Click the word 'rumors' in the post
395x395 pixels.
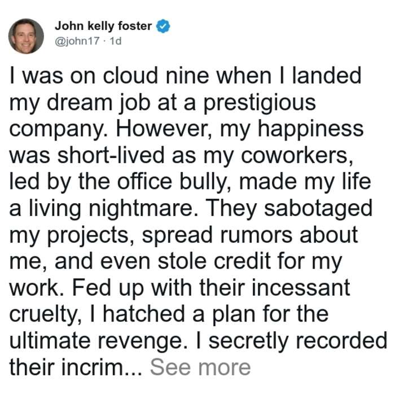(256, 236)
